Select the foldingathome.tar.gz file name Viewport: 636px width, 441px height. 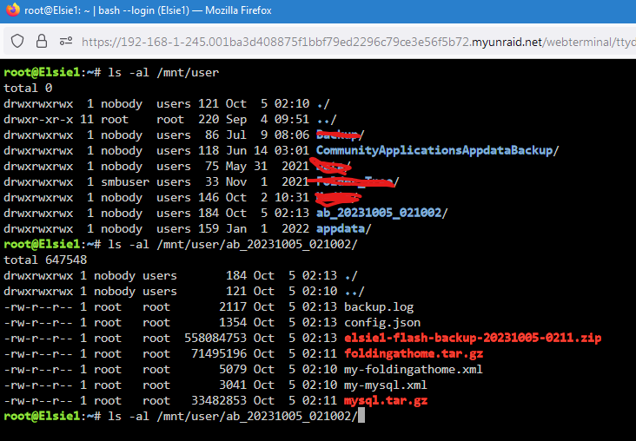click(x=414, y=354)
